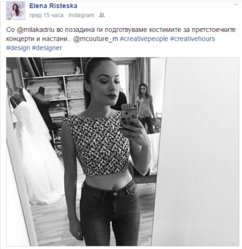
Task: Click the #creativepeople hashtag
Action: click(x=144, y=39)
